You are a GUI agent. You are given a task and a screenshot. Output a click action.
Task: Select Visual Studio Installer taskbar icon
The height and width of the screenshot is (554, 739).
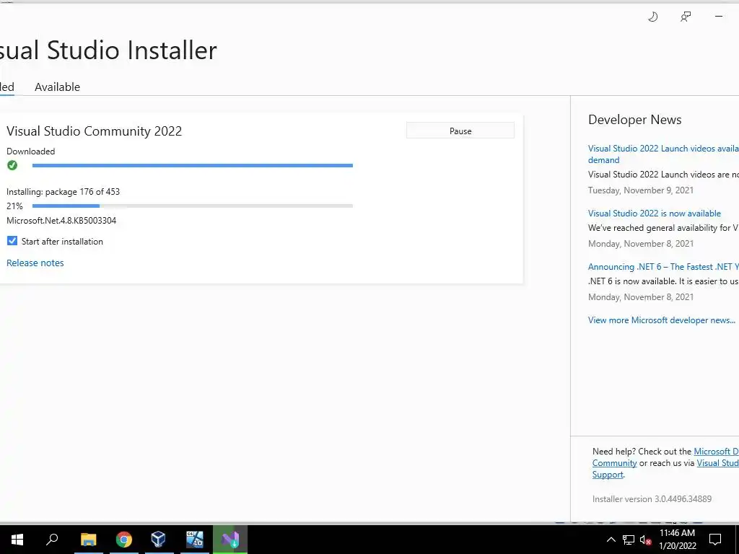click(x=230, y=540)
